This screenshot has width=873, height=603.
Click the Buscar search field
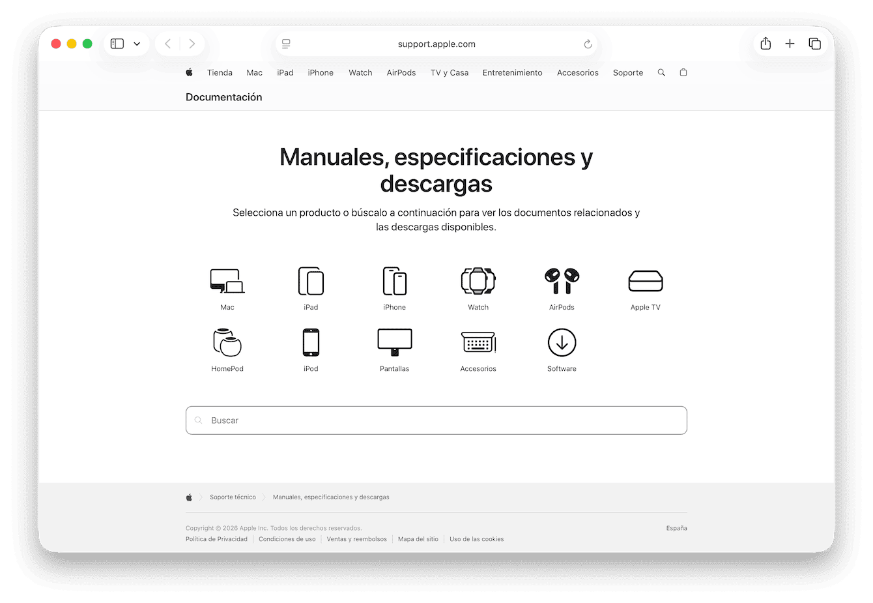pos(436,420)
